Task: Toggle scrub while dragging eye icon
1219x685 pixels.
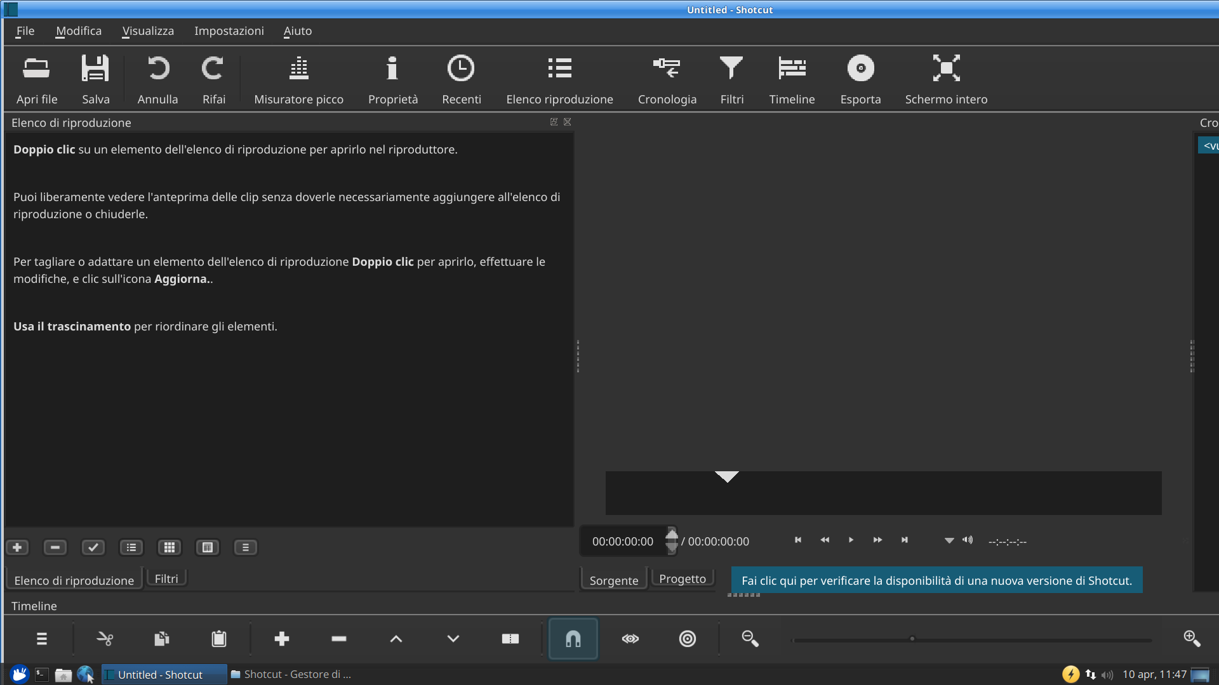Action: tap(630, 639)
